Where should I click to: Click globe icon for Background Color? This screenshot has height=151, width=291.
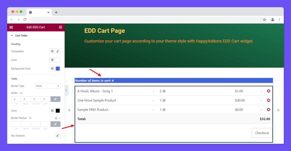tap(52, 69)
